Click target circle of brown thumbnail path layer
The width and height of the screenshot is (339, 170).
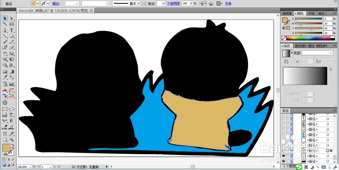[x=327, y=124]
